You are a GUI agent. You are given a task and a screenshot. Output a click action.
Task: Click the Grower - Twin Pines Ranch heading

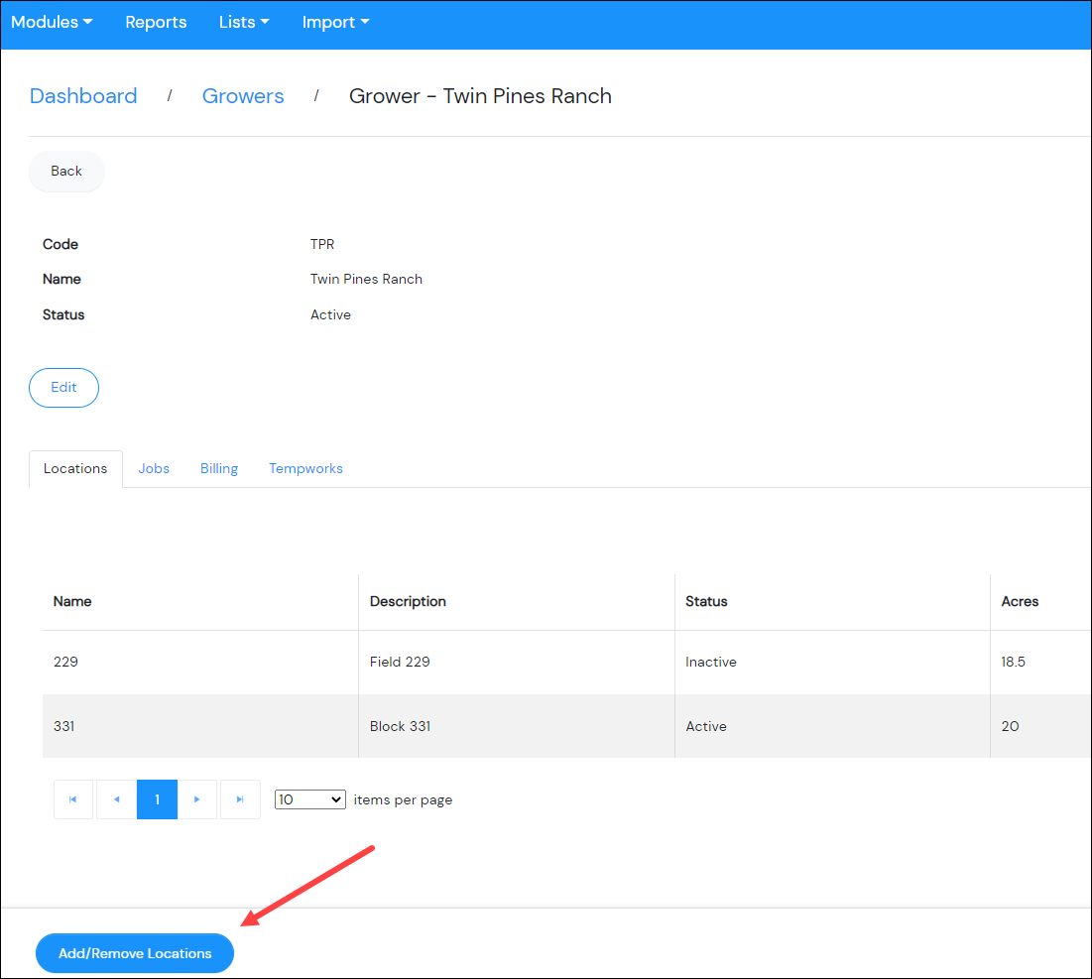click(480, 96)
